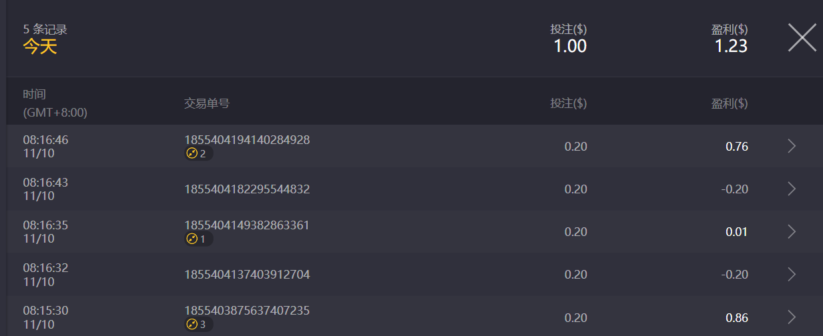Select transaction number 1855404194140284928

(x=247, y=140)
